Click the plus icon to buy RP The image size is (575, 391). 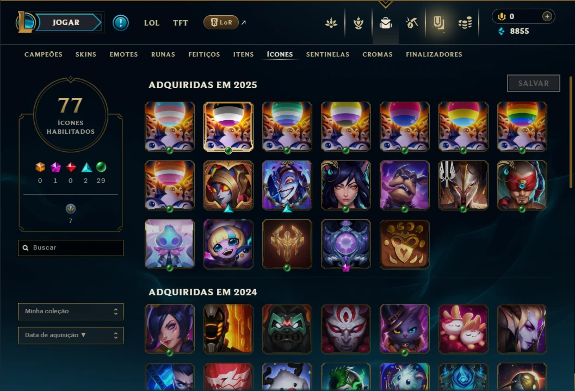point(547,16)
